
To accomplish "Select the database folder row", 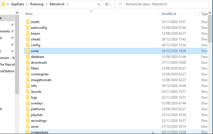I will tap(116, 57).
